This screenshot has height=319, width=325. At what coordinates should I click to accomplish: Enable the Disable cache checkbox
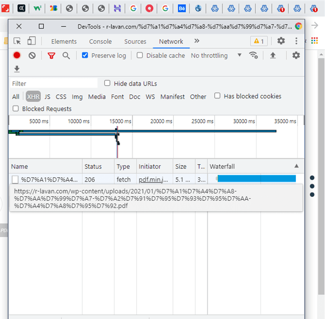pyautogui.click(x=140, y=55)
